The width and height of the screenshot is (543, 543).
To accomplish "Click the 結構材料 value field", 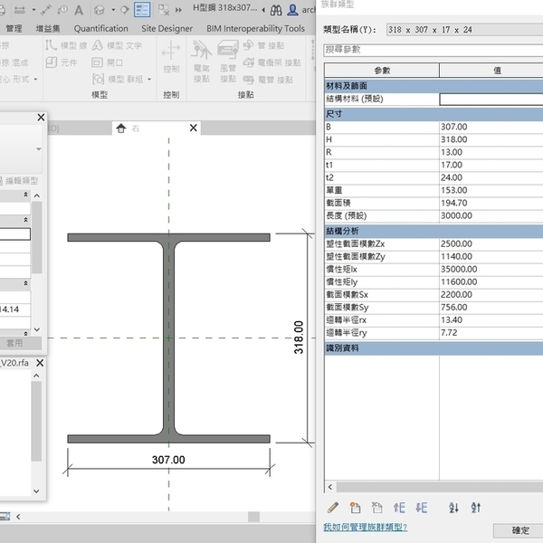I will click(491, 100).
